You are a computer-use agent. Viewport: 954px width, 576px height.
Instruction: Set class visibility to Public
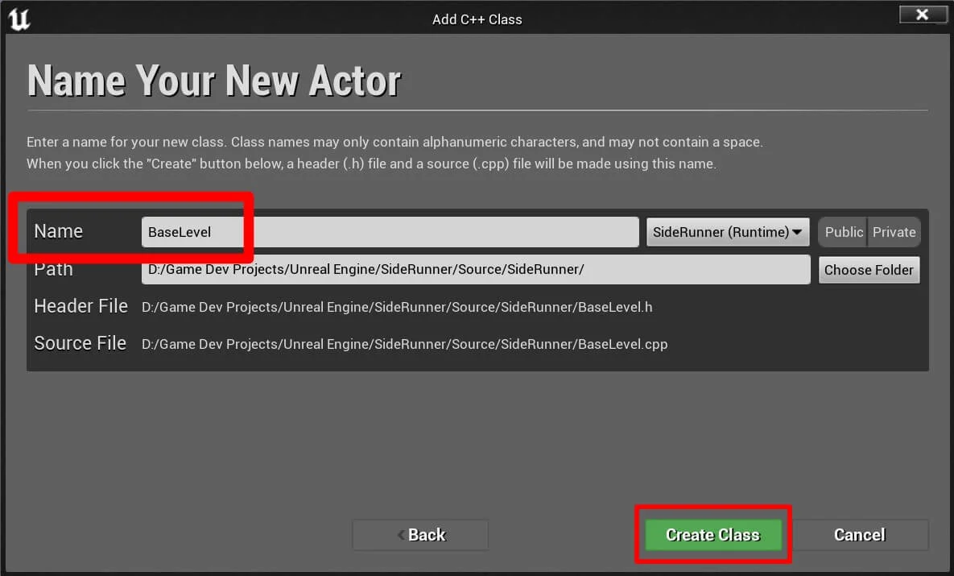point(843,232)
